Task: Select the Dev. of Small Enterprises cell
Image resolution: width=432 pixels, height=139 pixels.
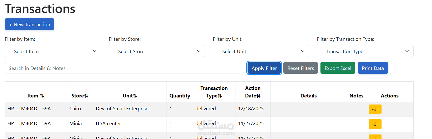Action: pos(123,109)
